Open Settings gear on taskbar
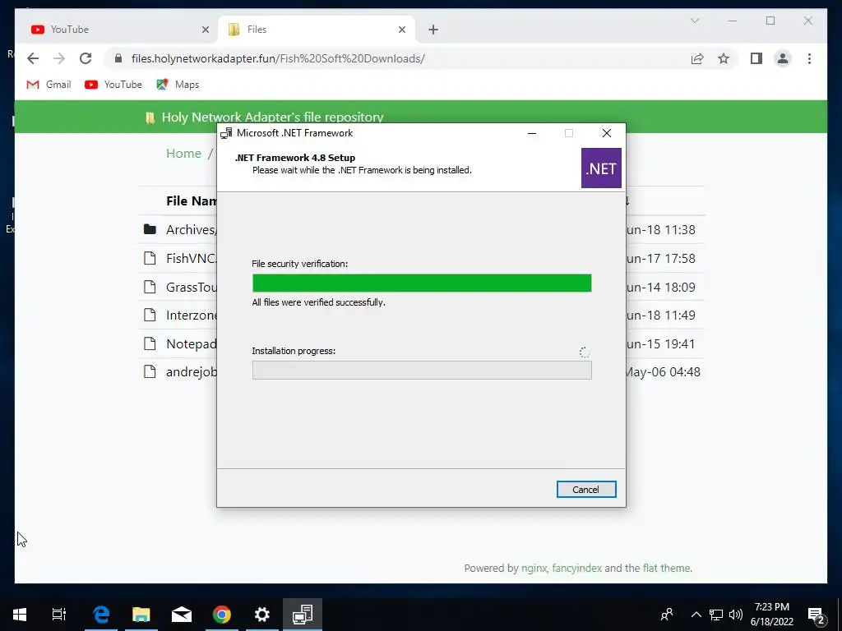The image size is (842, 631). coord(262,615)
